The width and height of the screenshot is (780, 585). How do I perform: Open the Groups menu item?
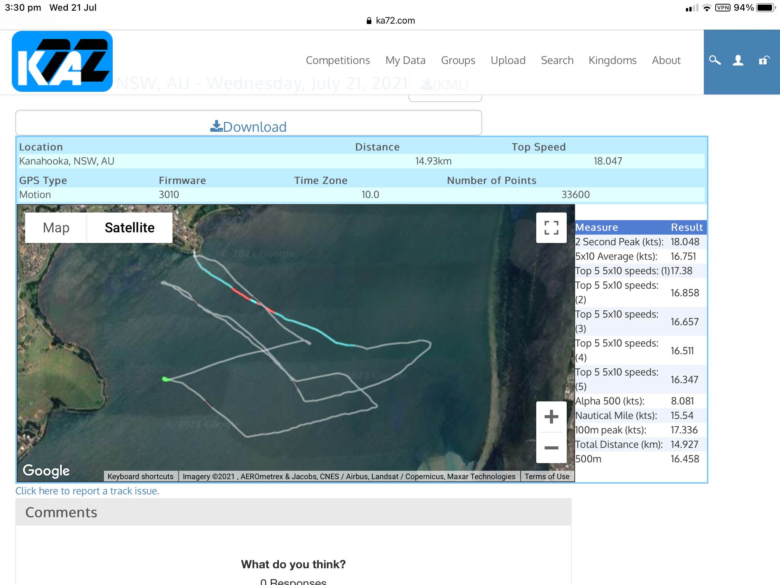pyautogui.click(x=458, y=60)
